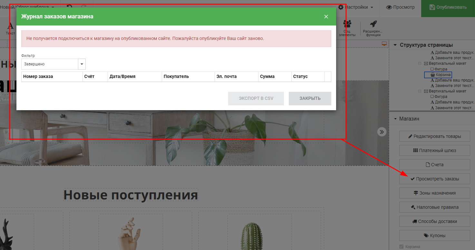This screenshot has width=475, height=250.
Task: Open the Фильтр dropdown showing Завершено
Action: [x=53, y=64]
